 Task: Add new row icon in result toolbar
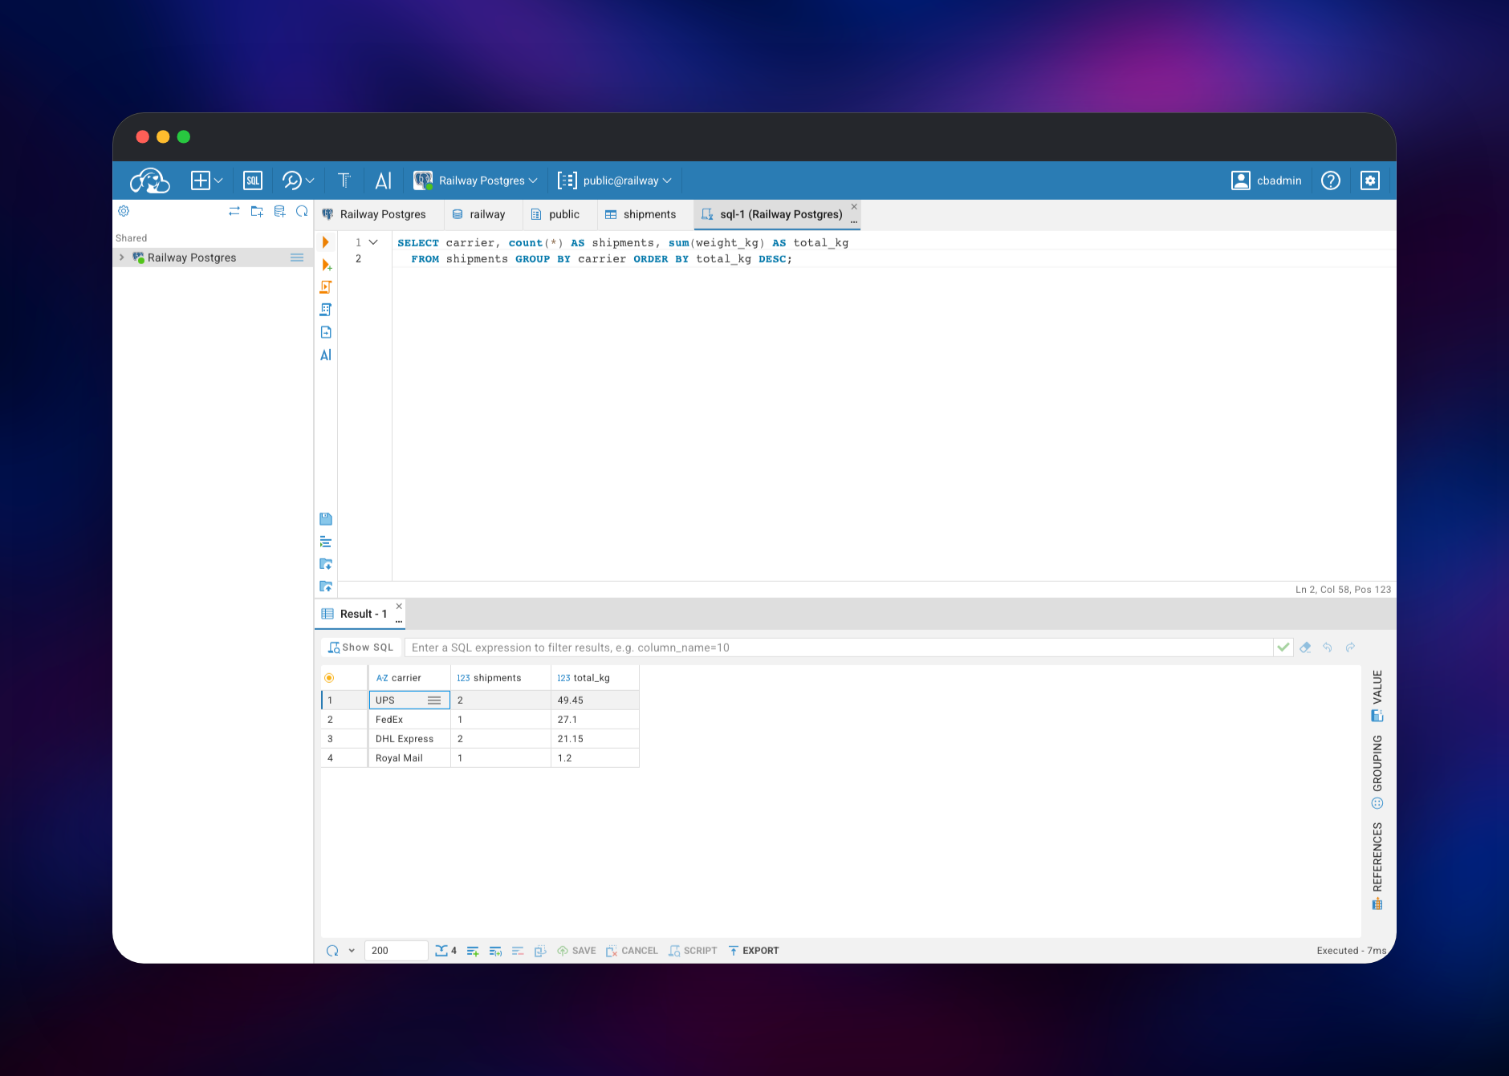473,951
